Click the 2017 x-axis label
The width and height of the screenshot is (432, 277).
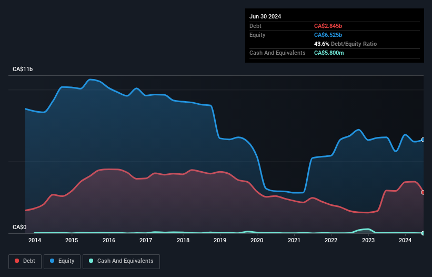pos(146,240)
